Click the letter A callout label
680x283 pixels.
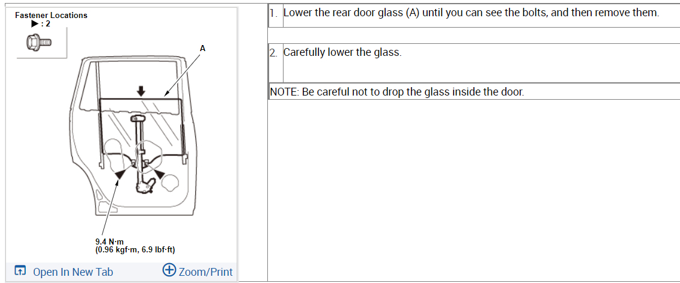(x=202, y=48)
